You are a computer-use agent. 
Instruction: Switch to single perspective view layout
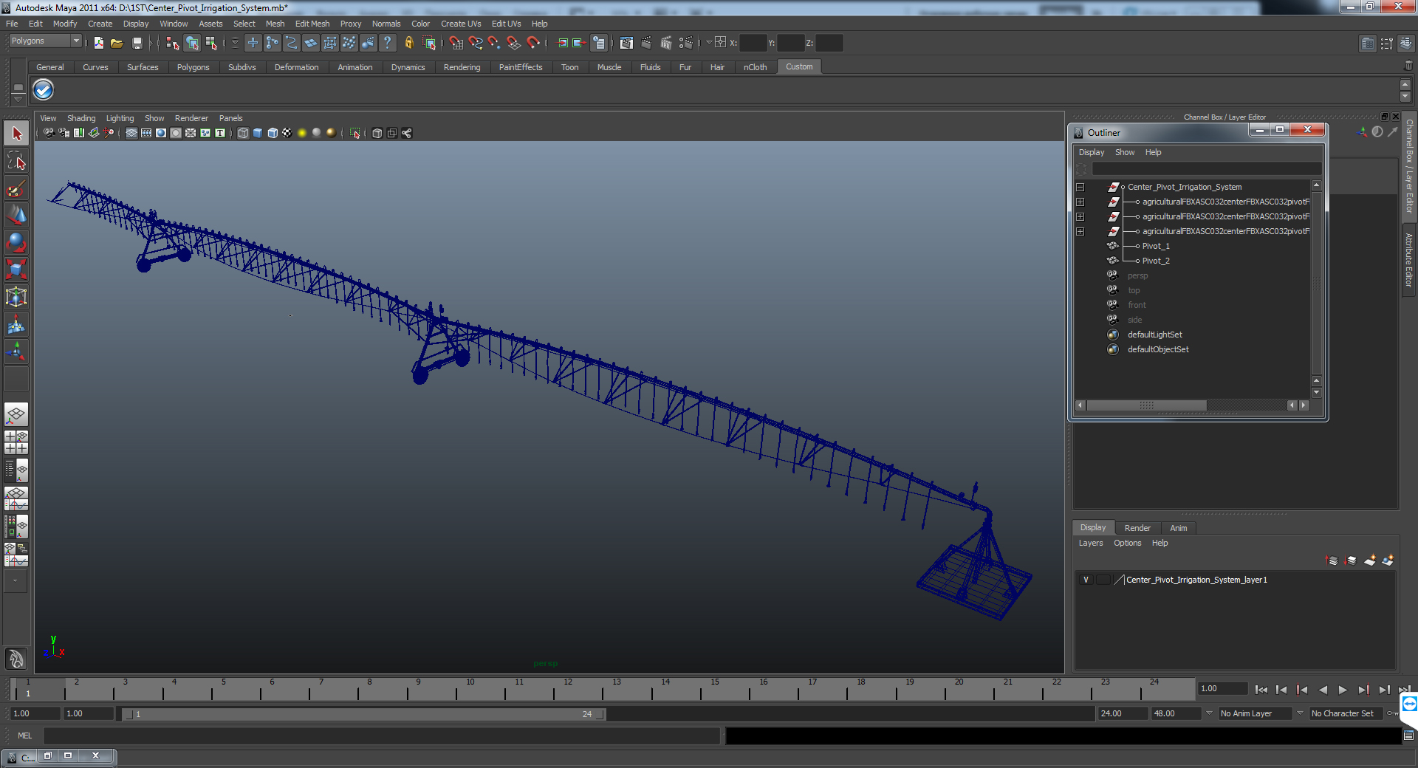(x=16, y=414)
